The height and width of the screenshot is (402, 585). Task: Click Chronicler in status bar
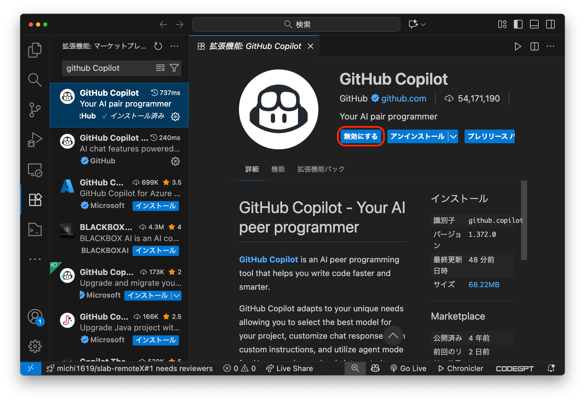click(x=461, y=368)
